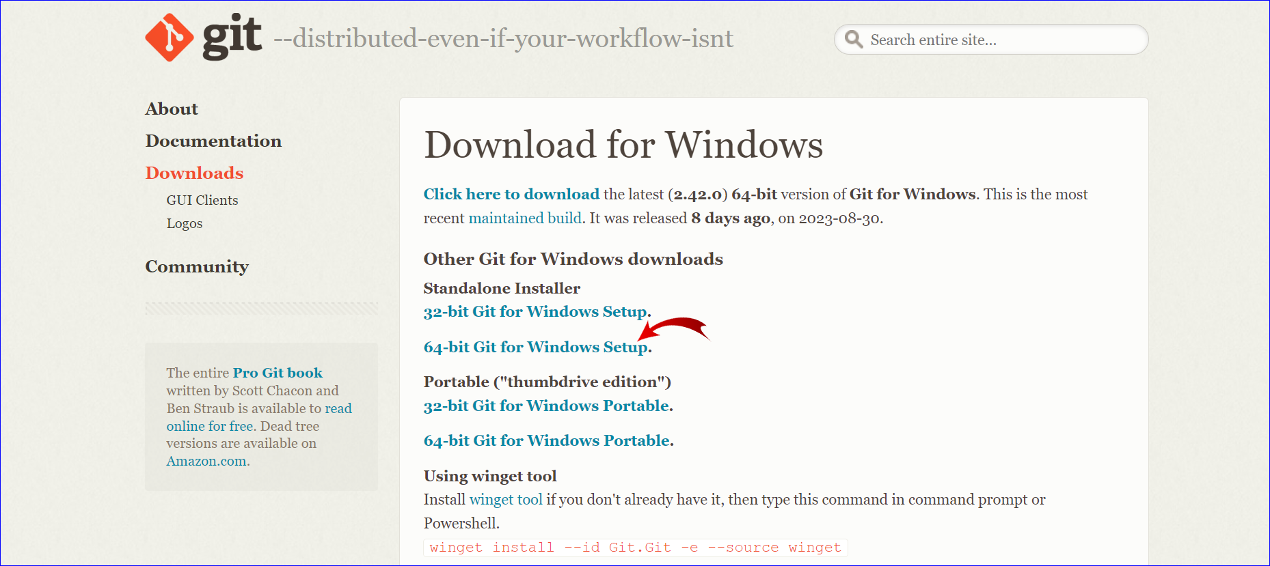Image resolution: width=1270 pixels, height=566 pixels.
Task: Go to the Downloads section
Action: (194, 173)
